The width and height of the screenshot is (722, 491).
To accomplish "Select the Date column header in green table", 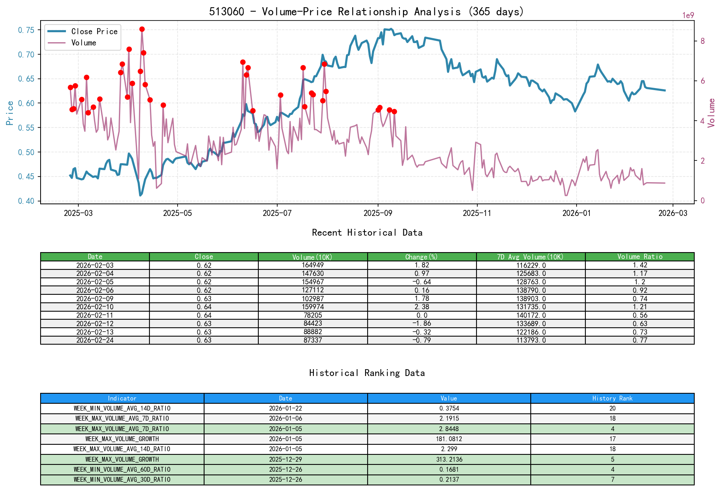I will (95, 257).
